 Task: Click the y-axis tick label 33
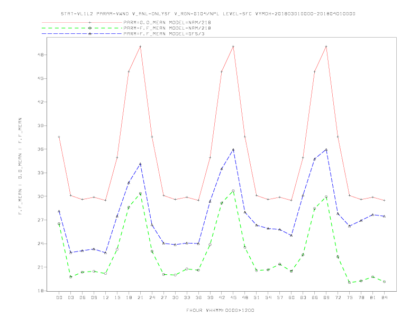click(x=41, y=173)
